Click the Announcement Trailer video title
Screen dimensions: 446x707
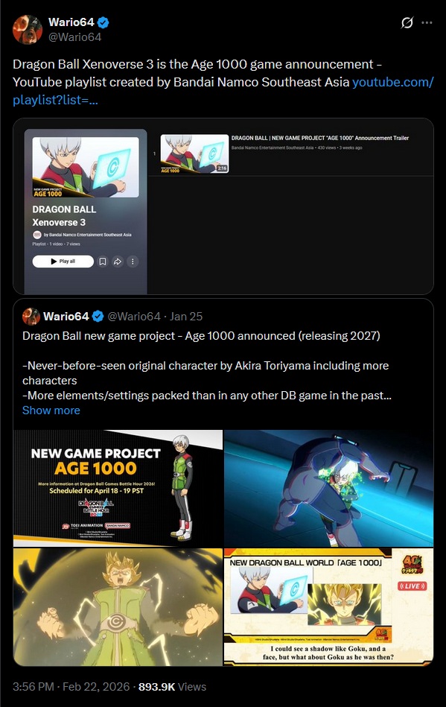pos(320,138)
